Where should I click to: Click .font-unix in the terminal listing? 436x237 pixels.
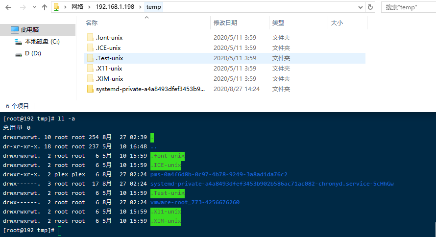(x=168, y=156)
